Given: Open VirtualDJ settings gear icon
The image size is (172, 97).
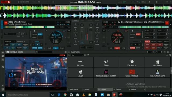Looking at the screenshot, I should (157, 2).
